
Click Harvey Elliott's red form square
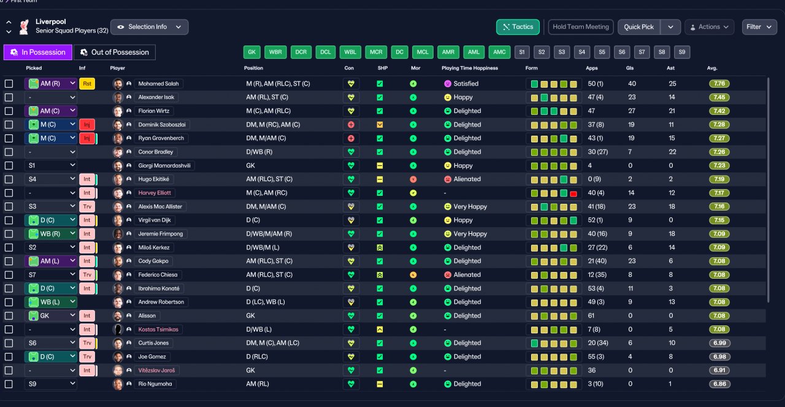(573, 193)
